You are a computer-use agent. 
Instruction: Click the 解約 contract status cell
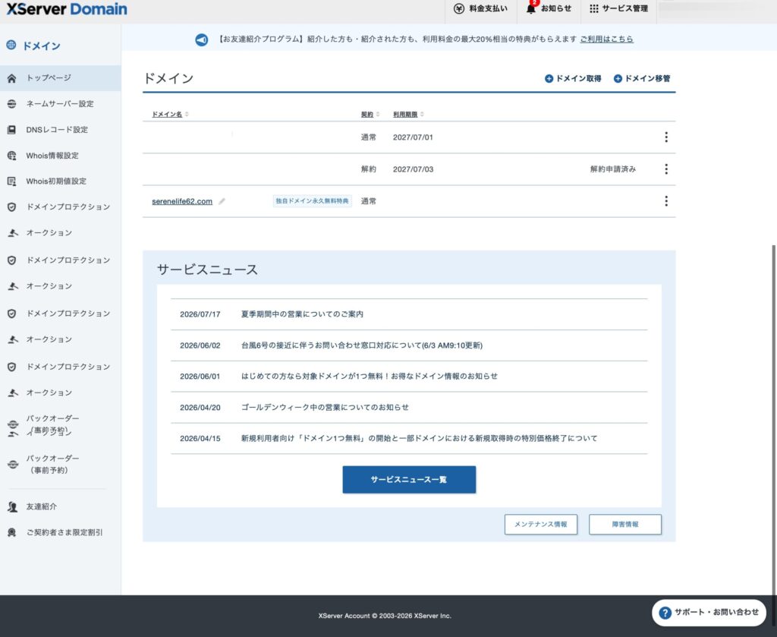click(368, 169)
